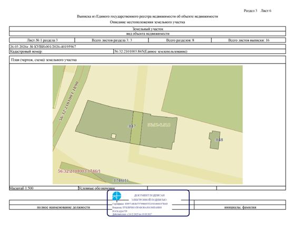Click the rotated map label '56:32:2101003:1890'

click(x=68, y=101)
